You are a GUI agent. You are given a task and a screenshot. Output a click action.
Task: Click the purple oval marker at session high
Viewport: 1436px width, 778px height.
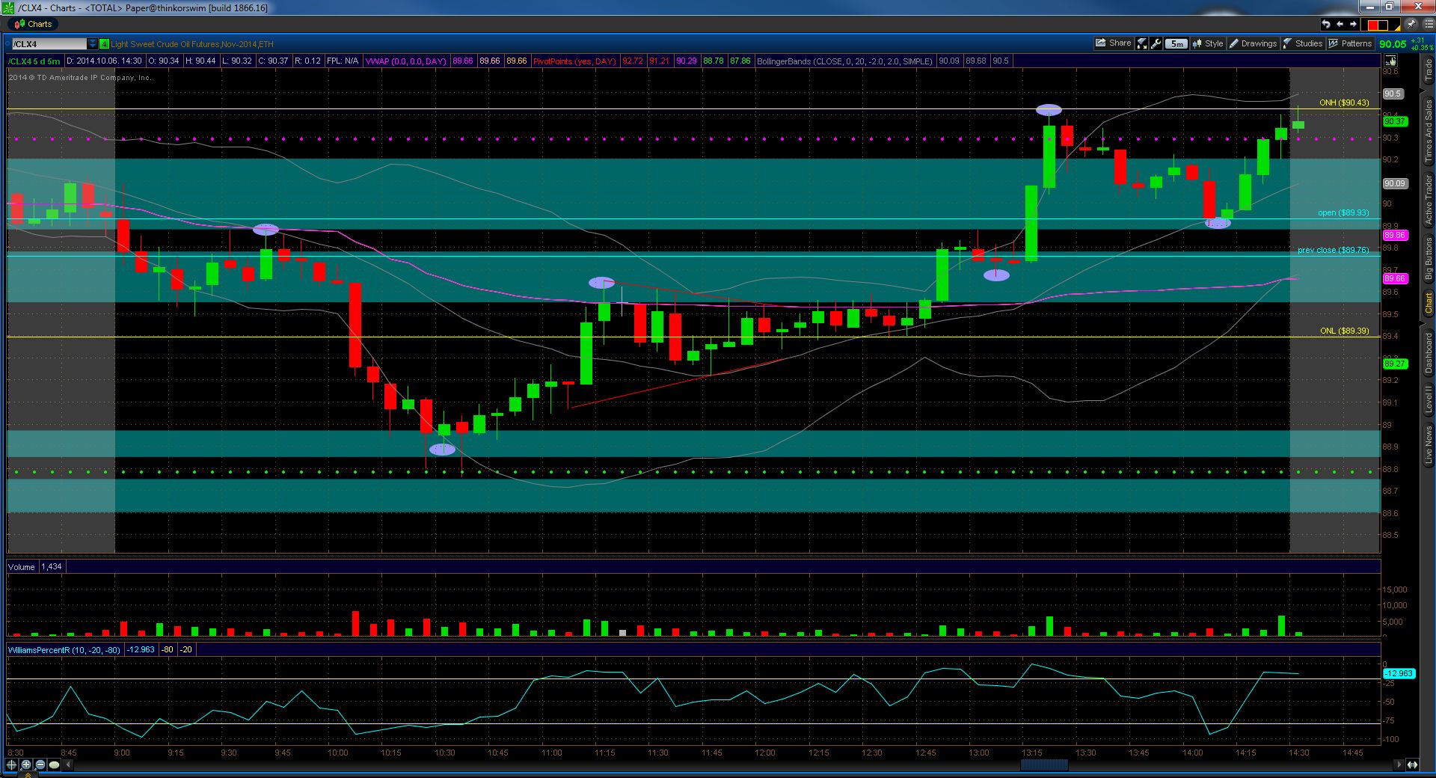(1049, 110)
